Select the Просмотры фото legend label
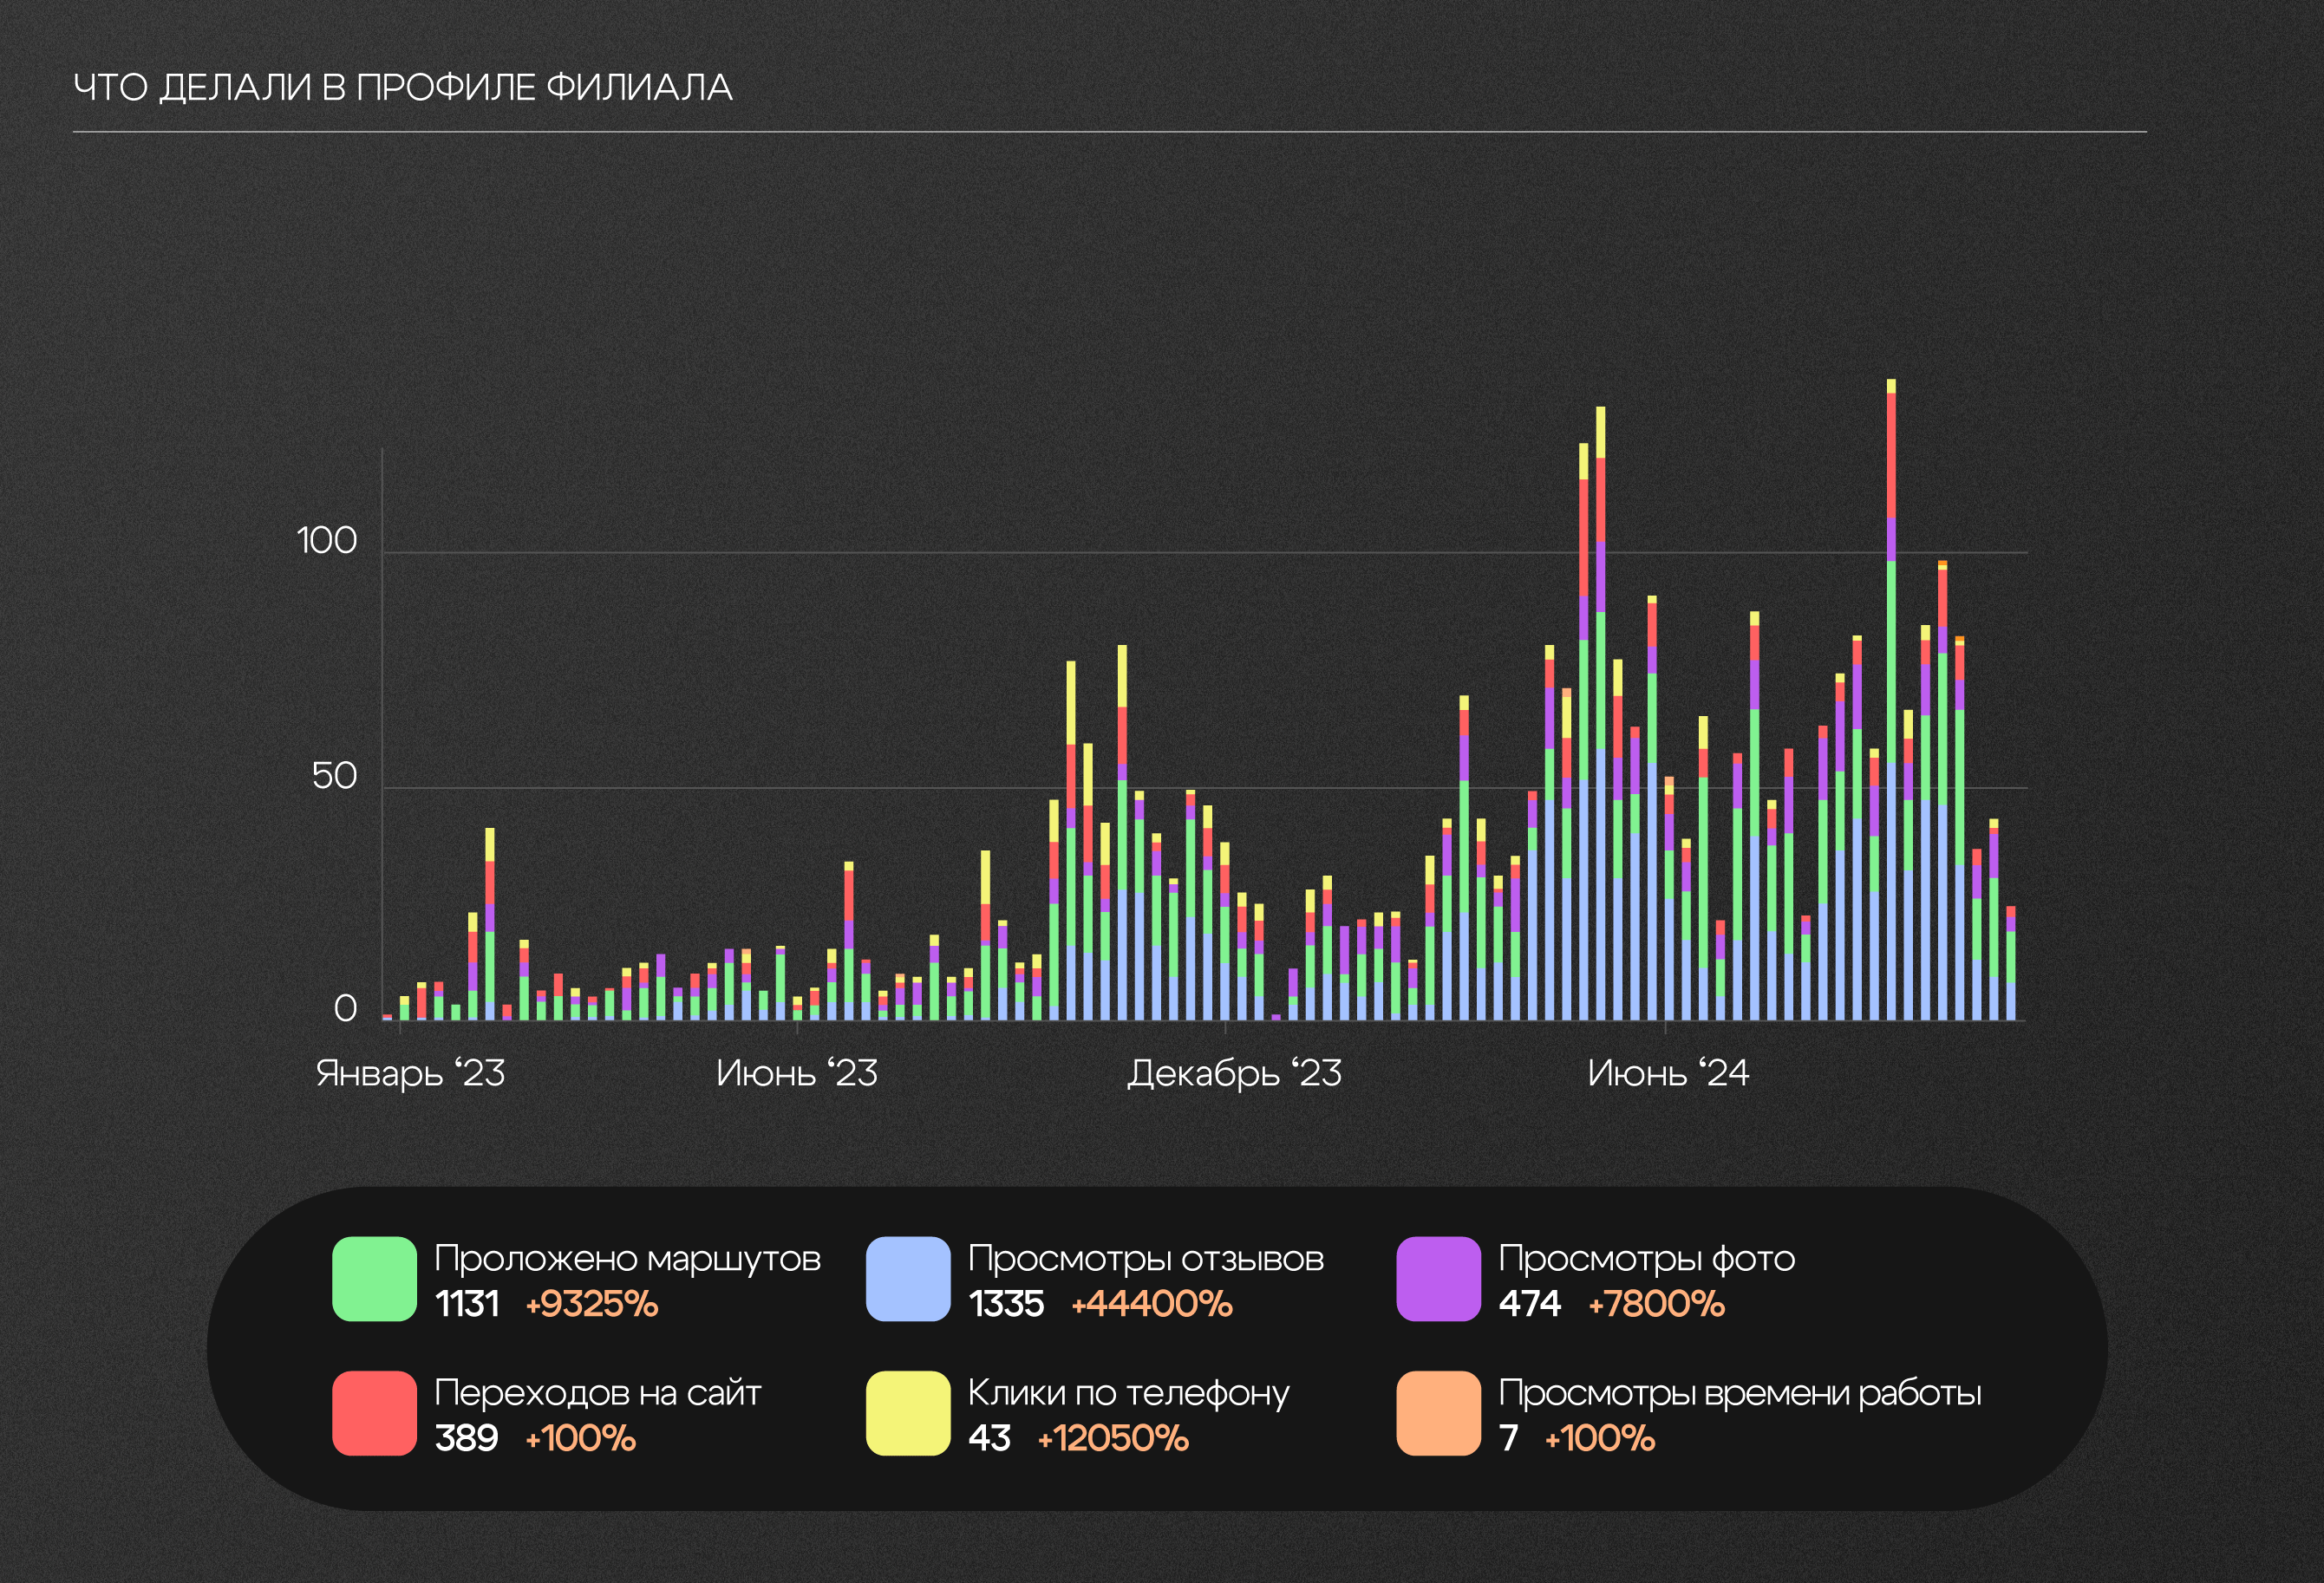Screen dimensions: 2324x1583 [1646, 1258]
